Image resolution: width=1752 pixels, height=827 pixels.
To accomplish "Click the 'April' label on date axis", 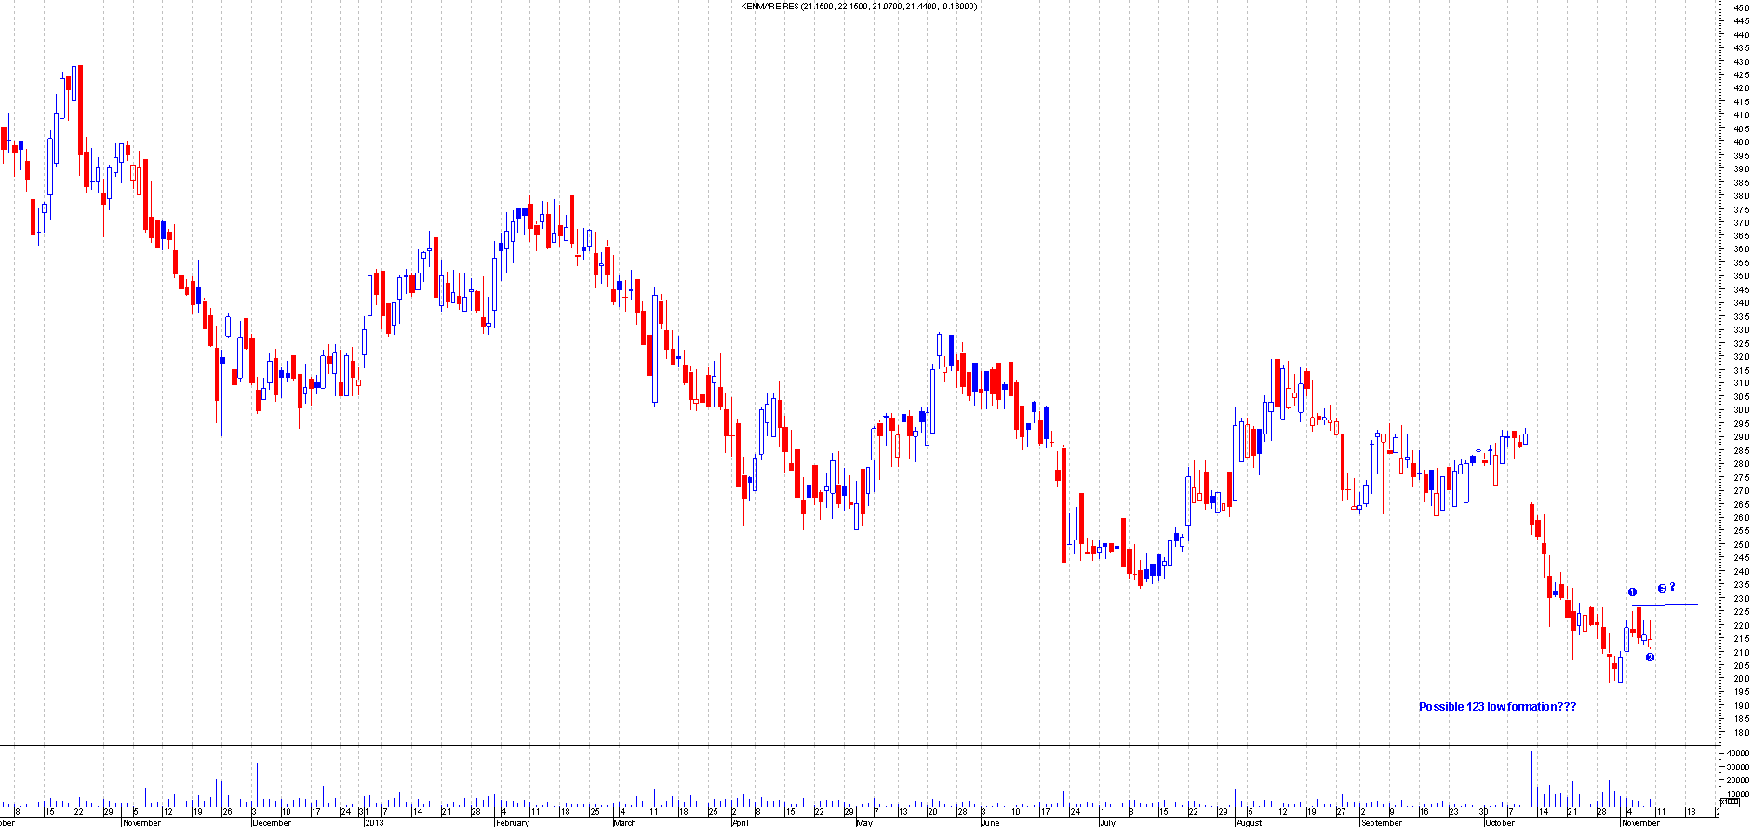I will click(741, 822).
